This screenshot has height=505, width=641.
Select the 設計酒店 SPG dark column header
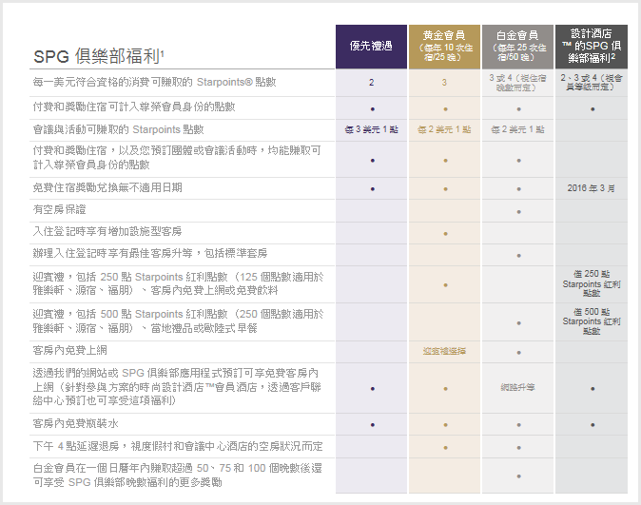pos(592,47)
